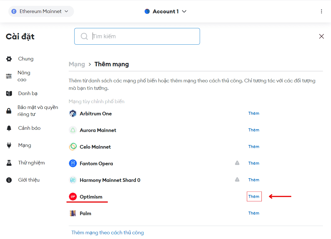This screenshot has height=239, width=331.
Task: Open Thêm mạng theo cách thủ công link
Action: click(x=107, y=233)
